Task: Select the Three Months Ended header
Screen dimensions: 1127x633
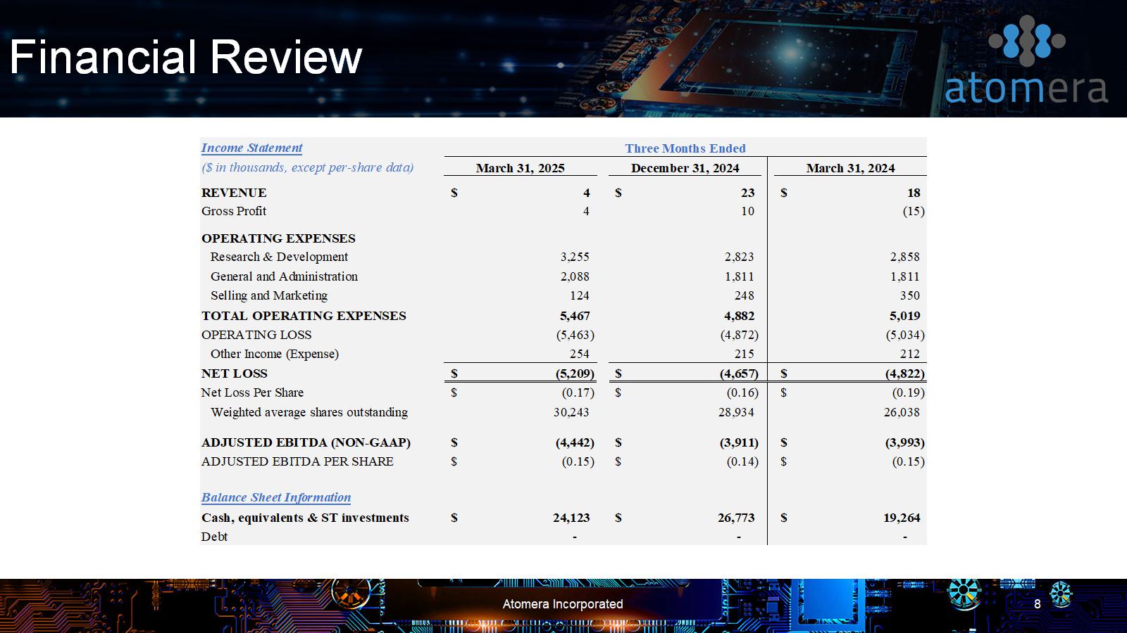Action: click(x=685, y=148)
